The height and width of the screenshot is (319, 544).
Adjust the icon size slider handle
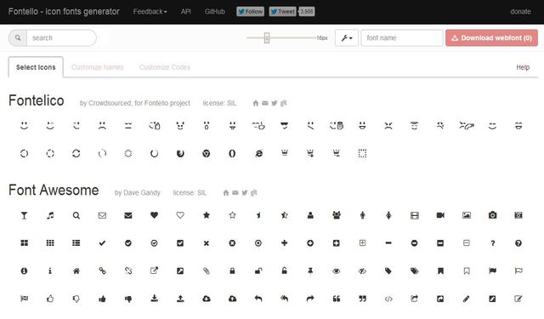point(267,37)
